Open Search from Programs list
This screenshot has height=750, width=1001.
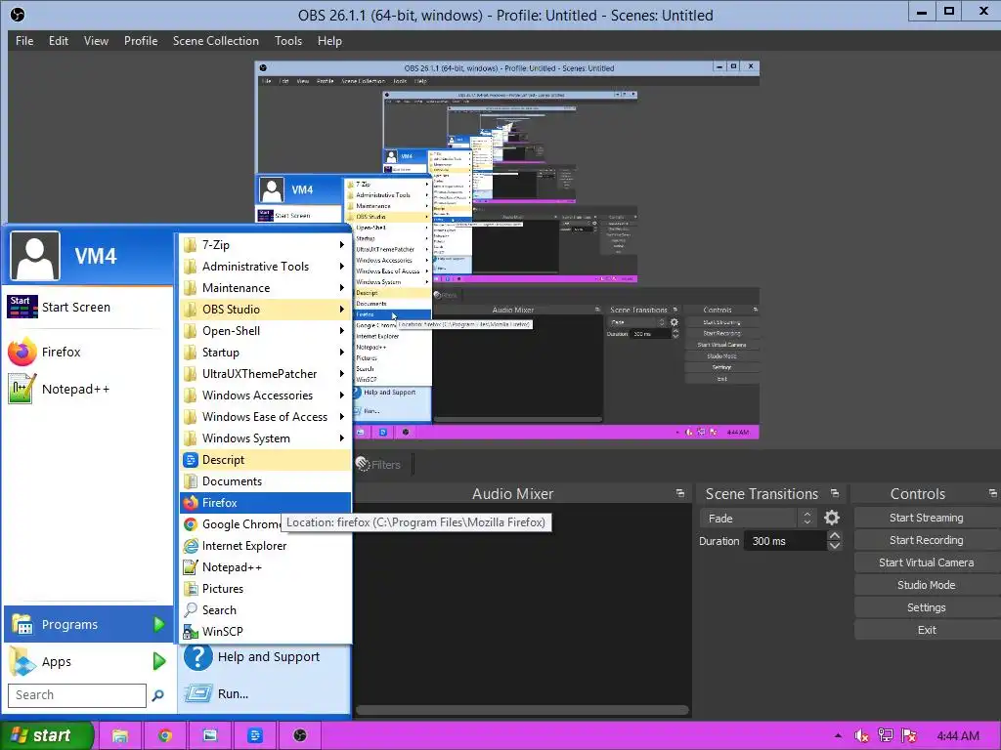(265, 610)
